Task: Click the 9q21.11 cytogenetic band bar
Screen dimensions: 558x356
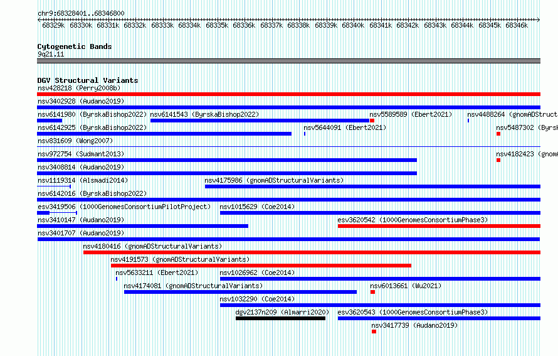Action: pyautogui.click(x=288, y=61)
